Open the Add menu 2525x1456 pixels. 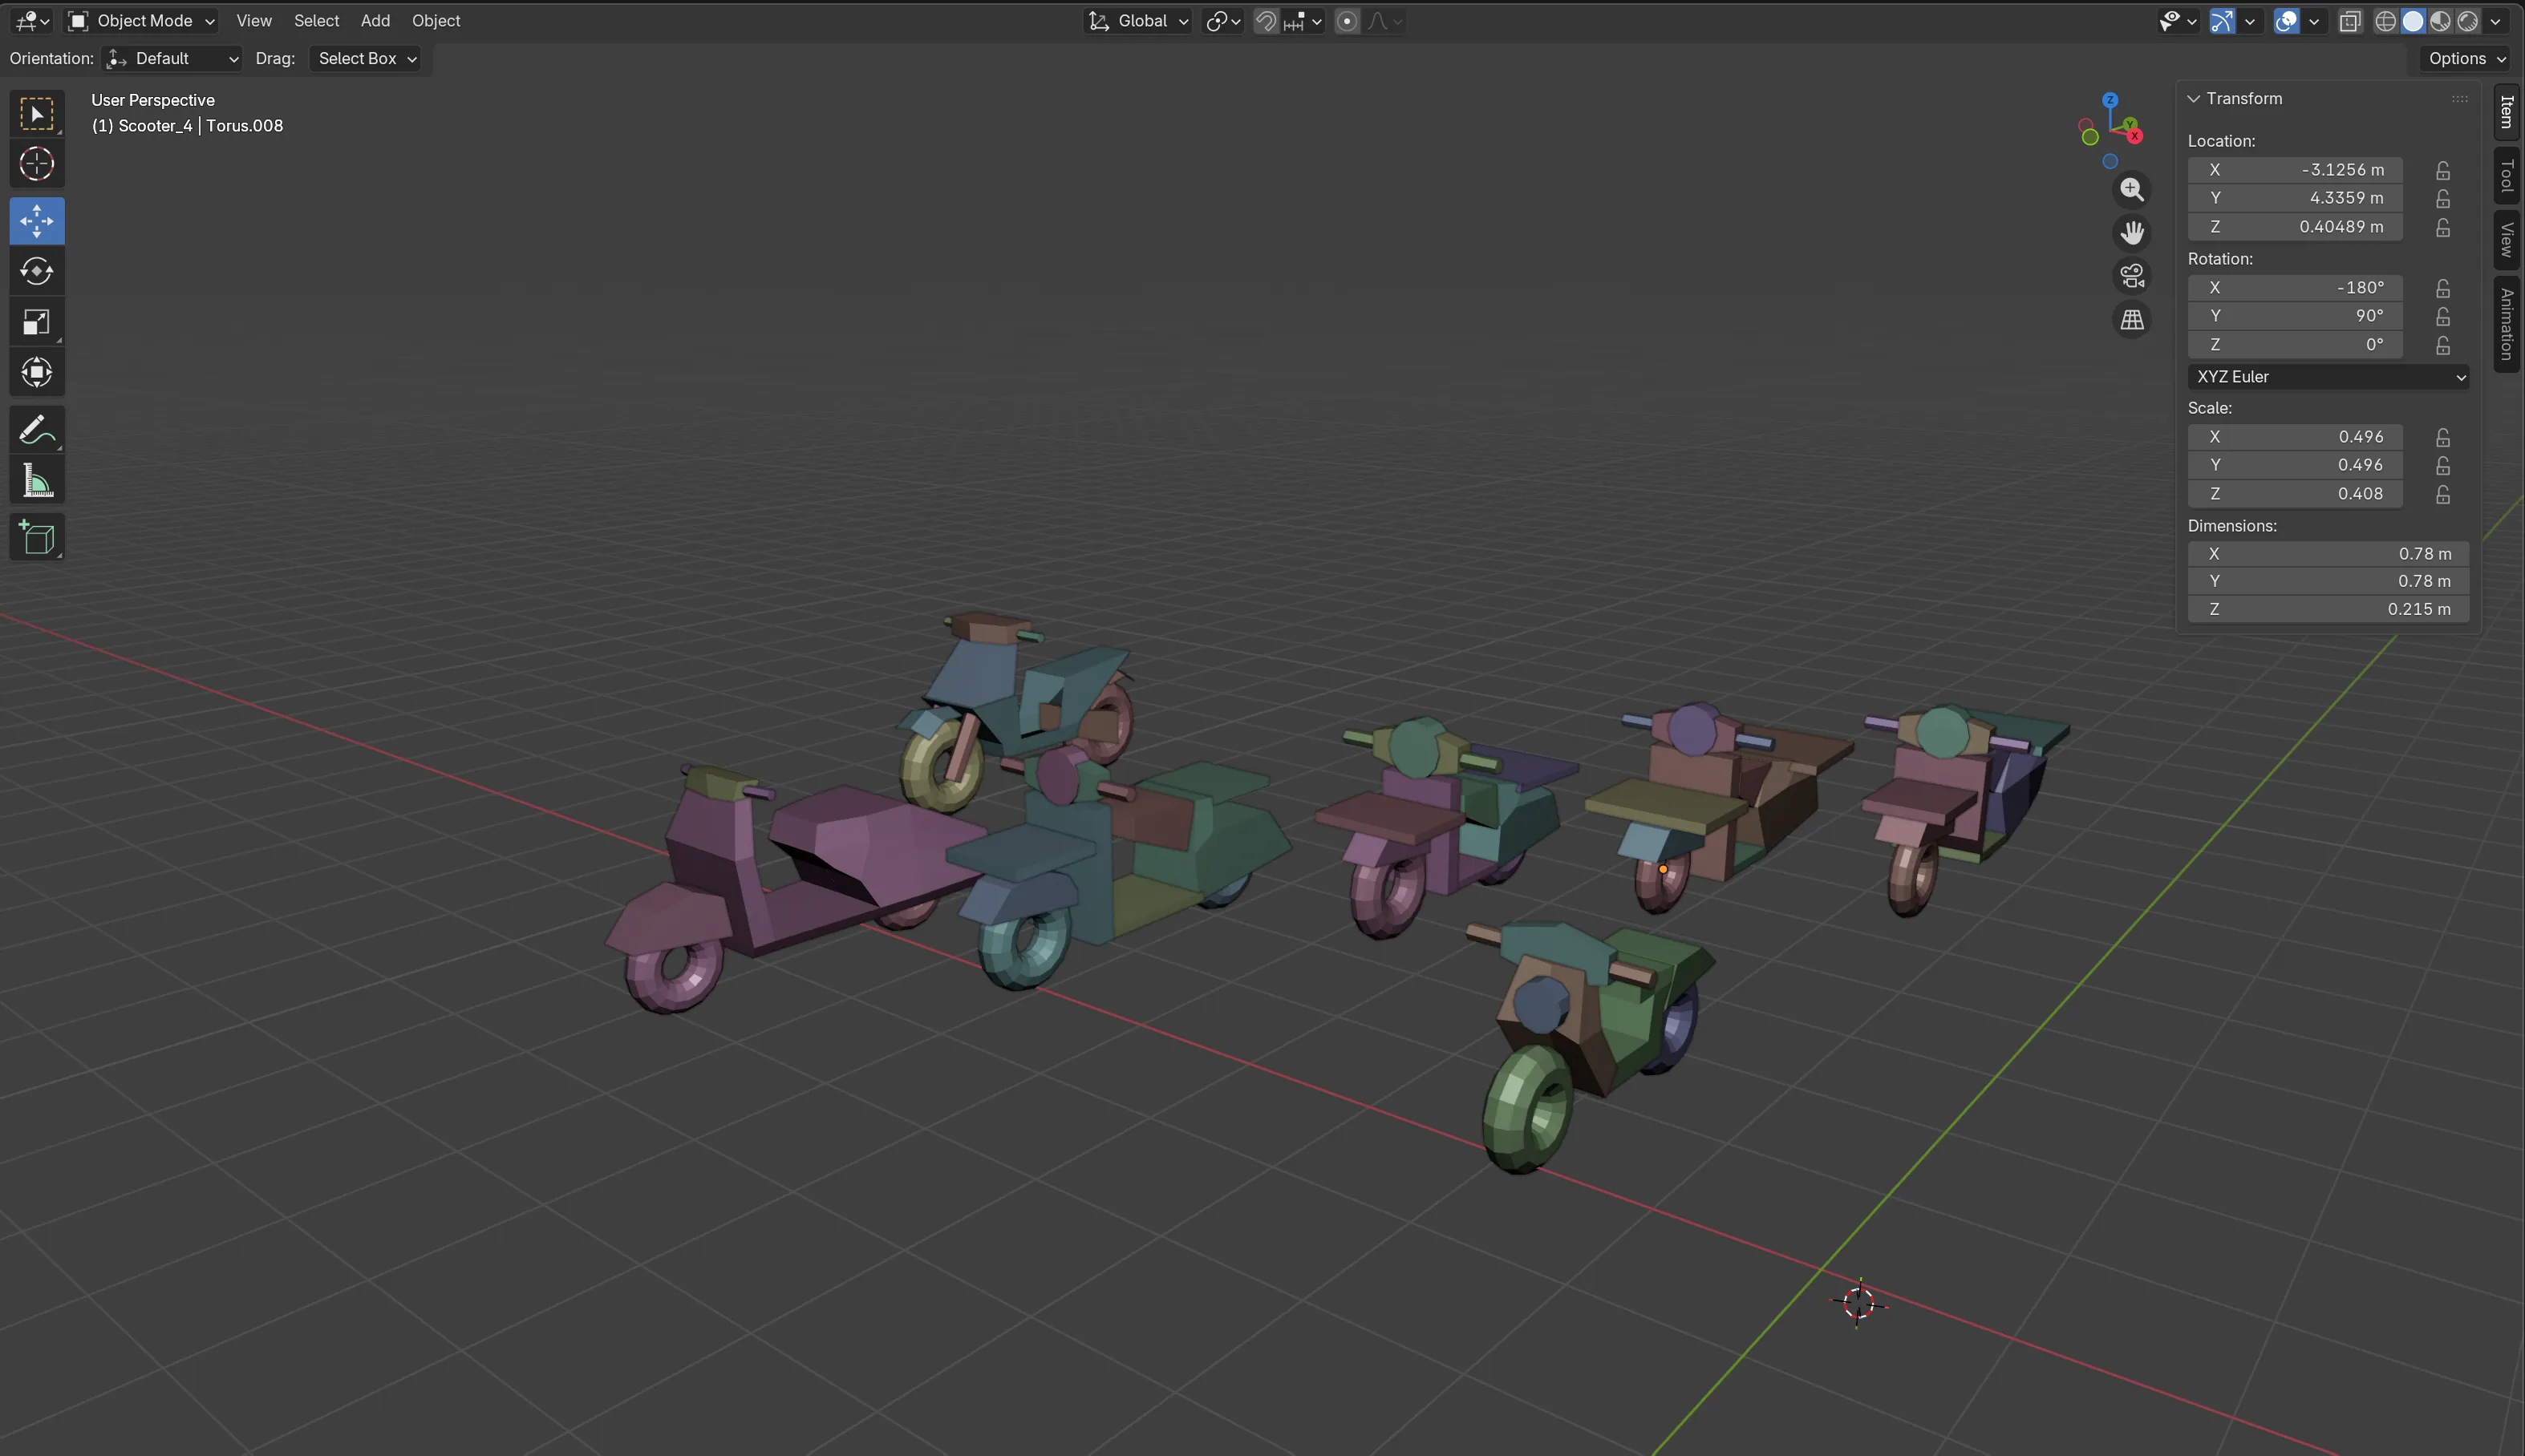(375, 21)
